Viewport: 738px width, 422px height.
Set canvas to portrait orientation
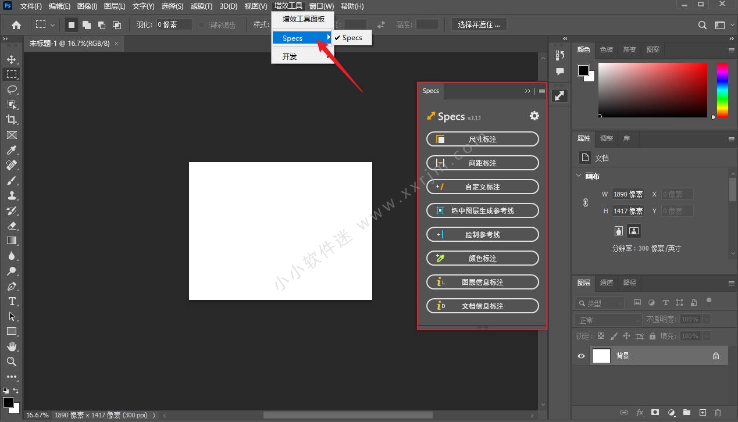[x=619, y=231]
